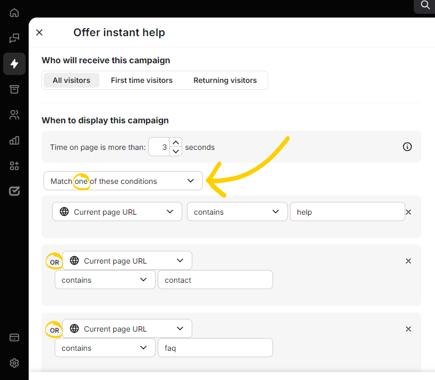
Task: Open Current page URL dropdown in faq condition
Action: tap(127, 328)
